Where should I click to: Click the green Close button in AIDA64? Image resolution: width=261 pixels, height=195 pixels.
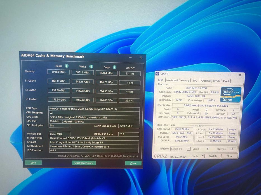click(x=133, y=163)
